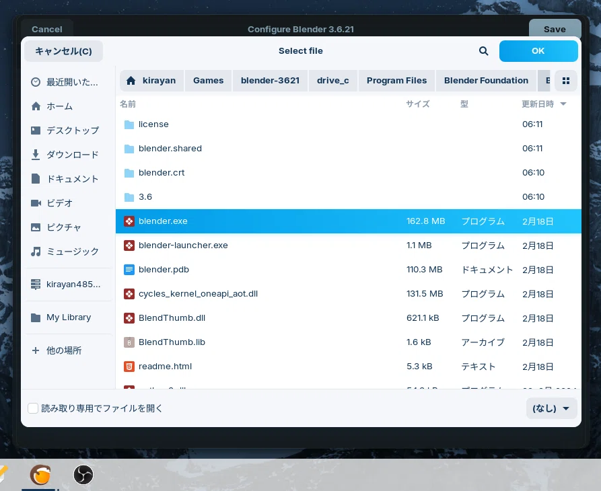Image resolution: width=601 pixels, height=491 pixels.
Task: Select the blender.shared folder icon
Action: click(x=129, y=149)
